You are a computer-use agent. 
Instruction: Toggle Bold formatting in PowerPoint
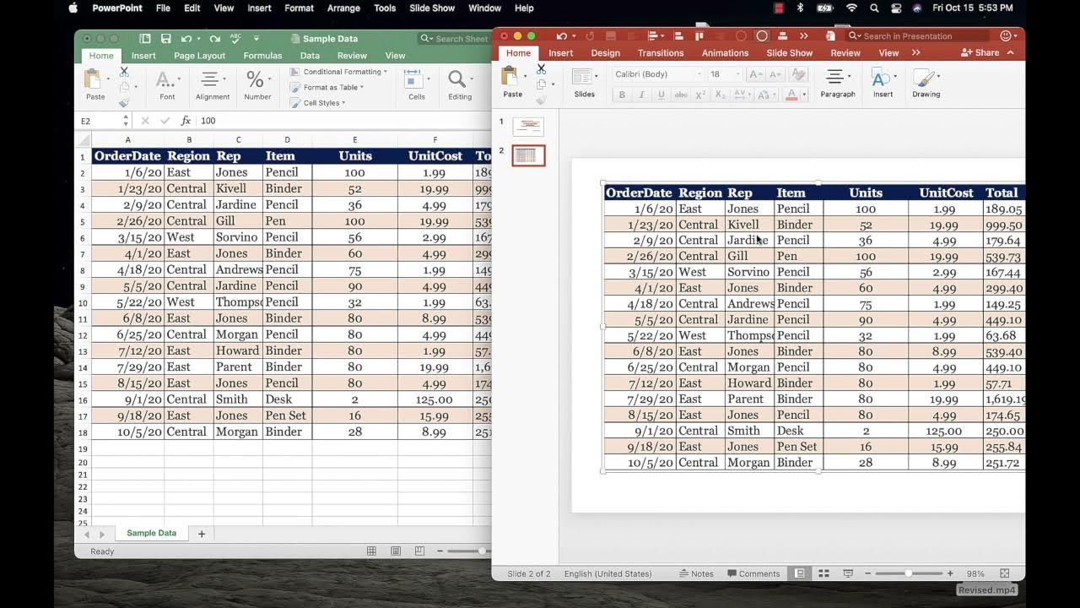tap(622, 95)
